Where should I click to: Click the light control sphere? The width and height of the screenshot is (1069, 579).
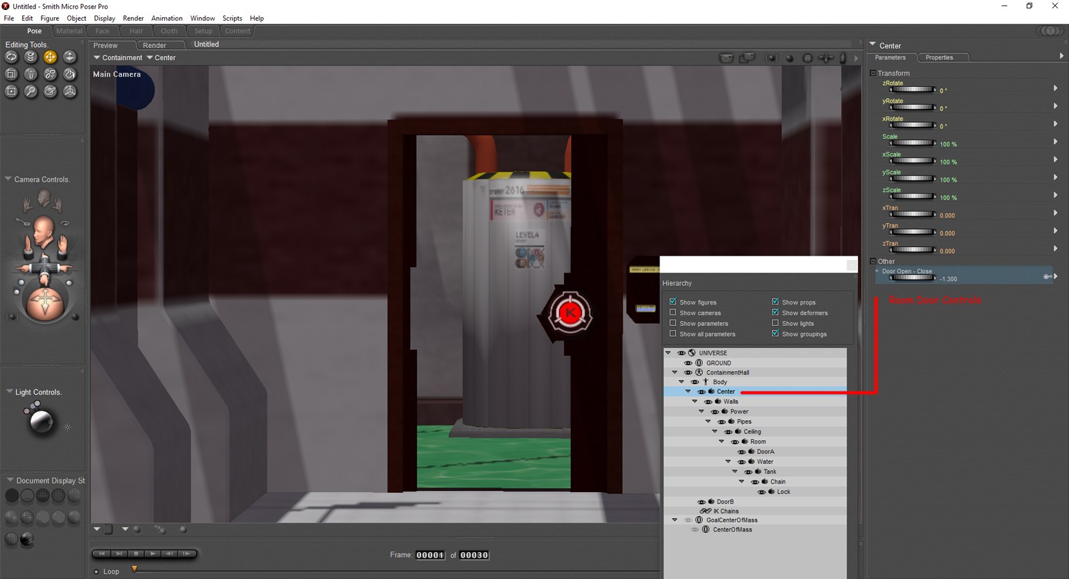pos(41,421)
